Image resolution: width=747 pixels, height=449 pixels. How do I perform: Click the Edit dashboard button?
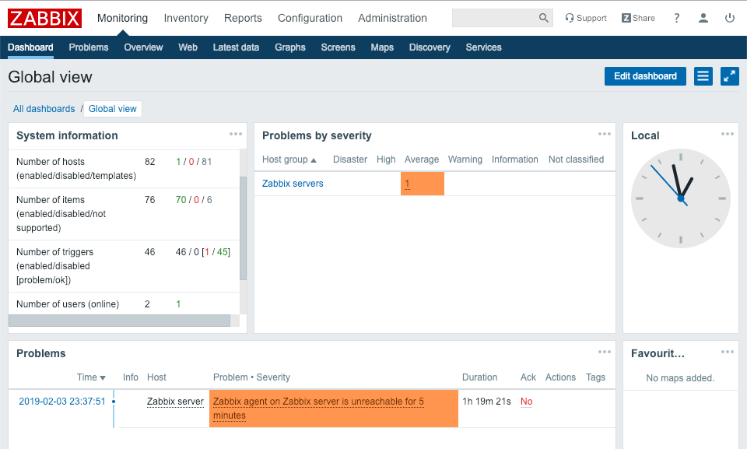click(x=645, y=76)
